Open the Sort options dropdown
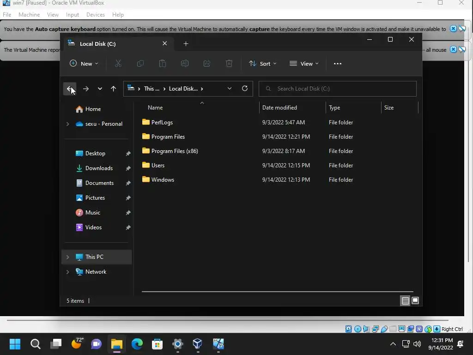Screen dimensions: 473x355 coord(262,64)
